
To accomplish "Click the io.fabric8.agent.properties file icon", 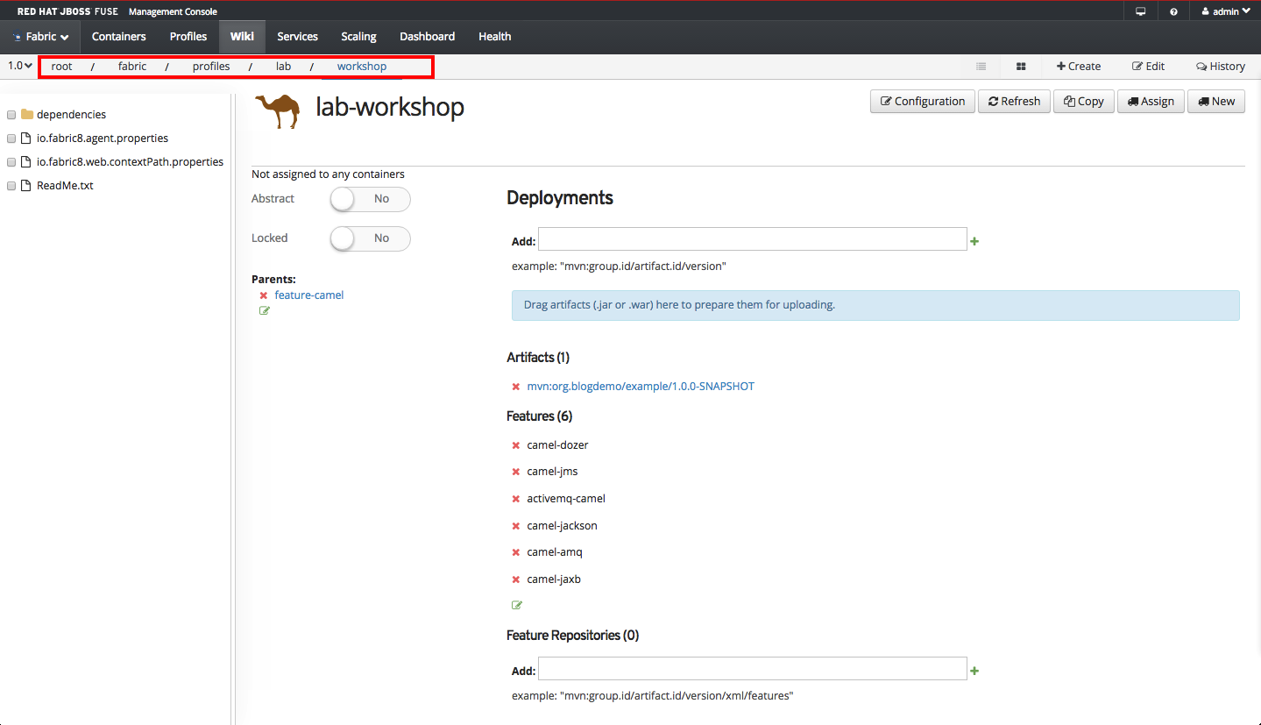I will click(x=26, y=138).
